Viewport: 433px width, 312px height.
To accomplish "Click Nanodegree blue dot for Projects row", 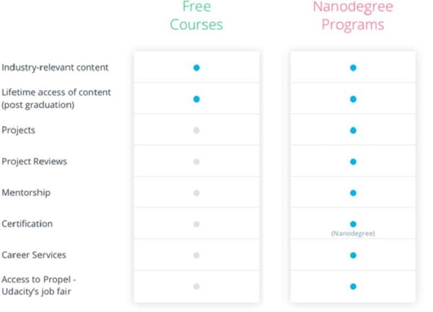I will [353, 131].
